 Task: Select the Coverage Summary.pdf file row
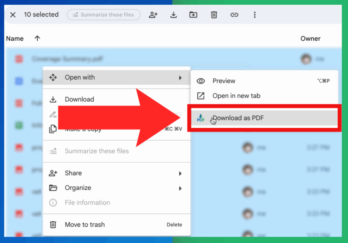click(67, 59)
